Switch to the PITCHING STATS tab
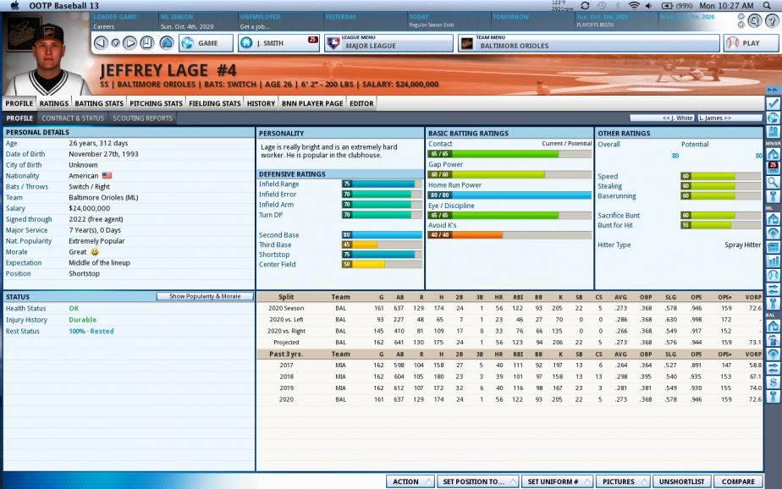 (x=156, y=103)
